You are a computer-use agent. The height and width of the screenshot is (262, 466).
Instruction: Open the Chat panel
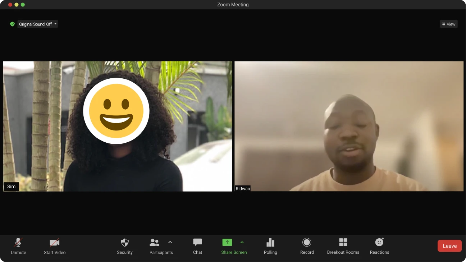[197, 246]
